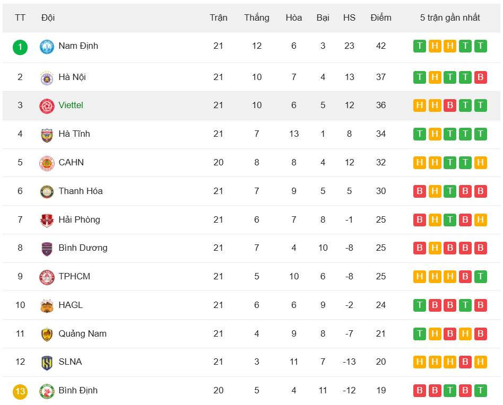Click the Hà Nội club crest
This screenshot has height=405, width=503.
pos(47,77)
